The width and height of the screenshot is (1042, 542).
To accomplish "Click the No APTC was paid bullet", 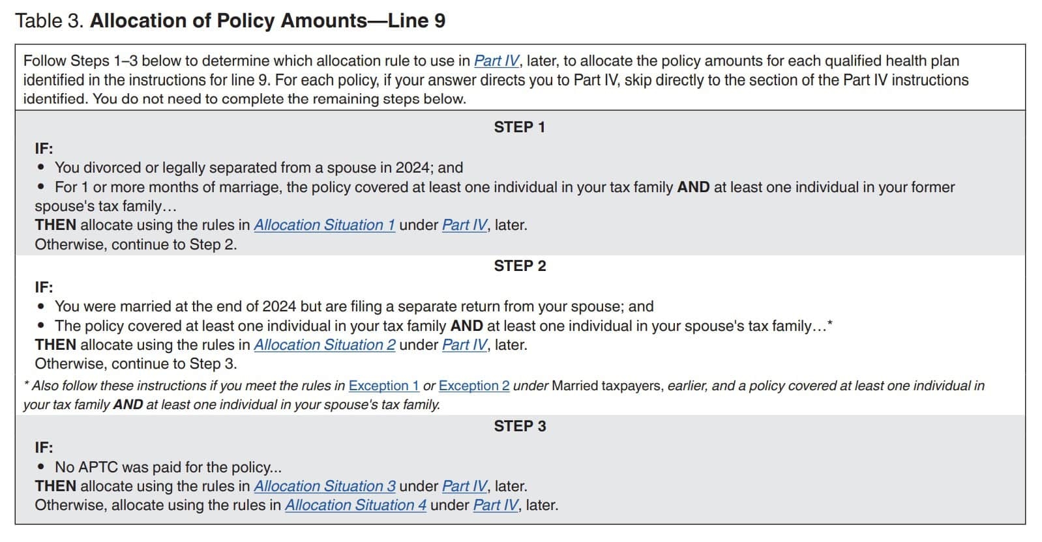I will click(168, 468).
